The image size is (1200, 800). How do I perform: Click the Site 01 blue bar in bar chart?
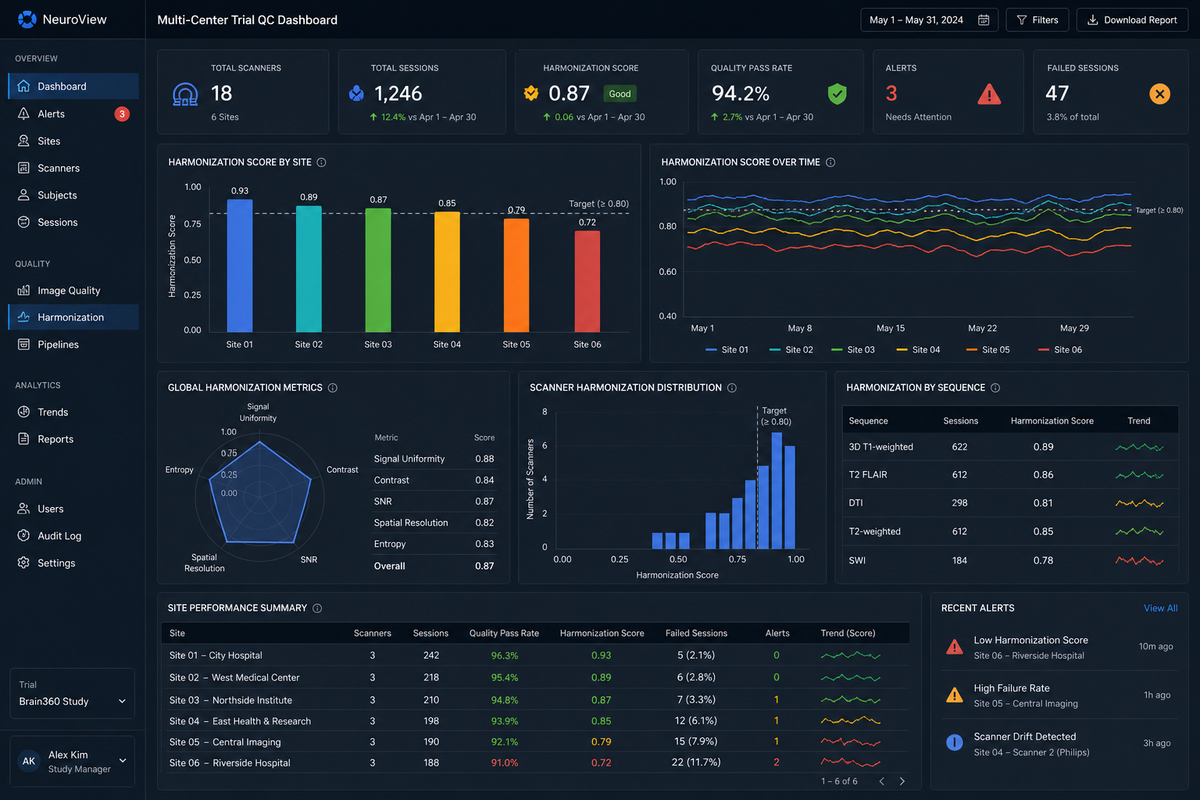click(x=240, y=266)
